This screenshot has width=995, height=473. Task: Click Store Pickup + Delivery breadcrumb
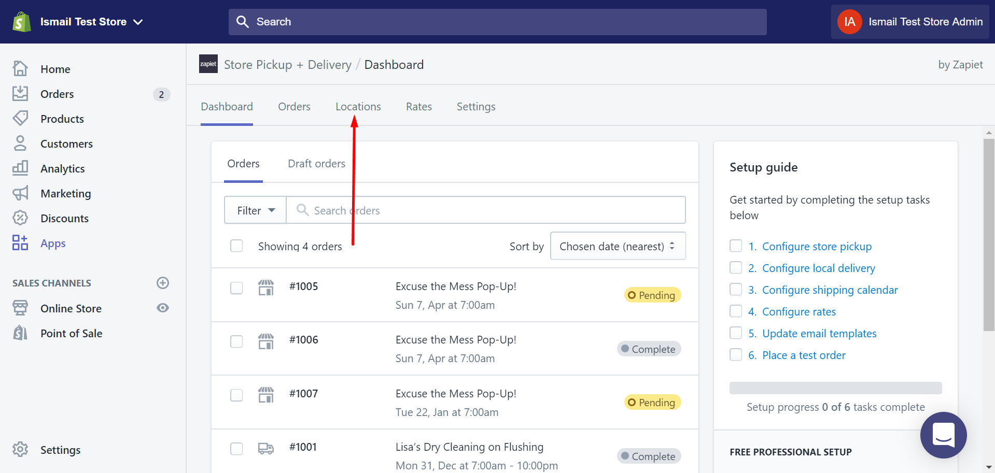pos(288,65)
